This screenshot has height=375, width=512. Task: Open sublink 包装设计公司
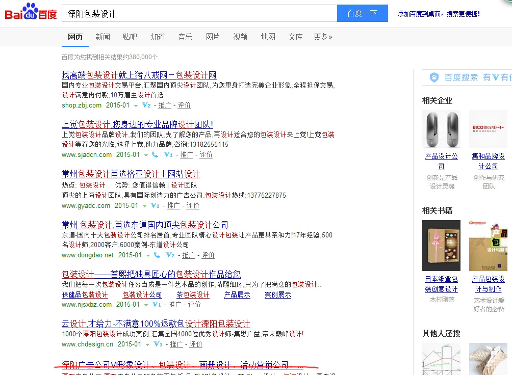coord(142,294)
